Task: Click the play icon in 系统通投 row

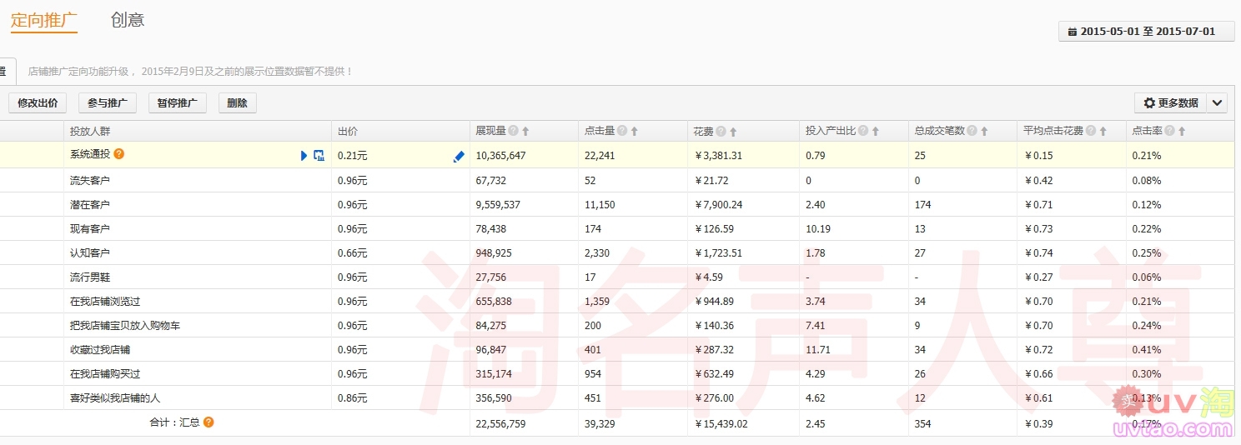Action: (304, 155)
